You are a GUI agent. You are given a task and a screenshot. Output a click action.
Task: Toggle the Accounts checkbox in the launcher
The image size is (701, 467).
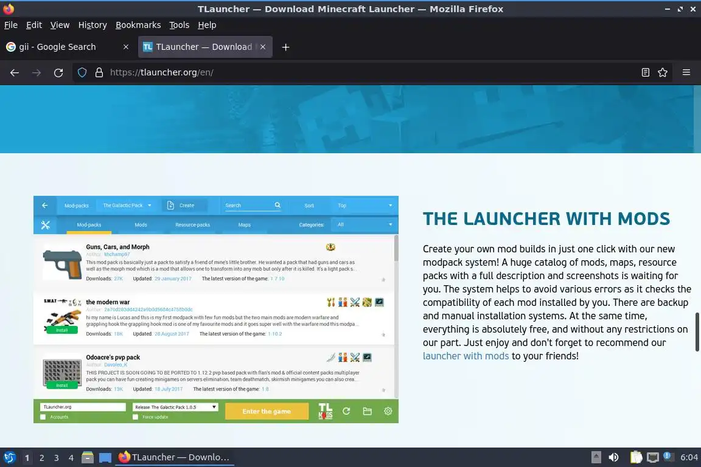coord(43,417)
